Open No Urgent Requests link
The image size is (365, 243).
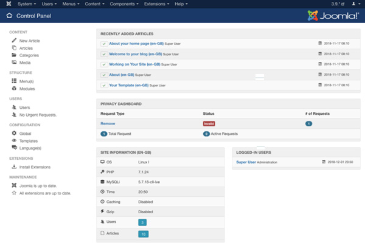coord(38,115)
